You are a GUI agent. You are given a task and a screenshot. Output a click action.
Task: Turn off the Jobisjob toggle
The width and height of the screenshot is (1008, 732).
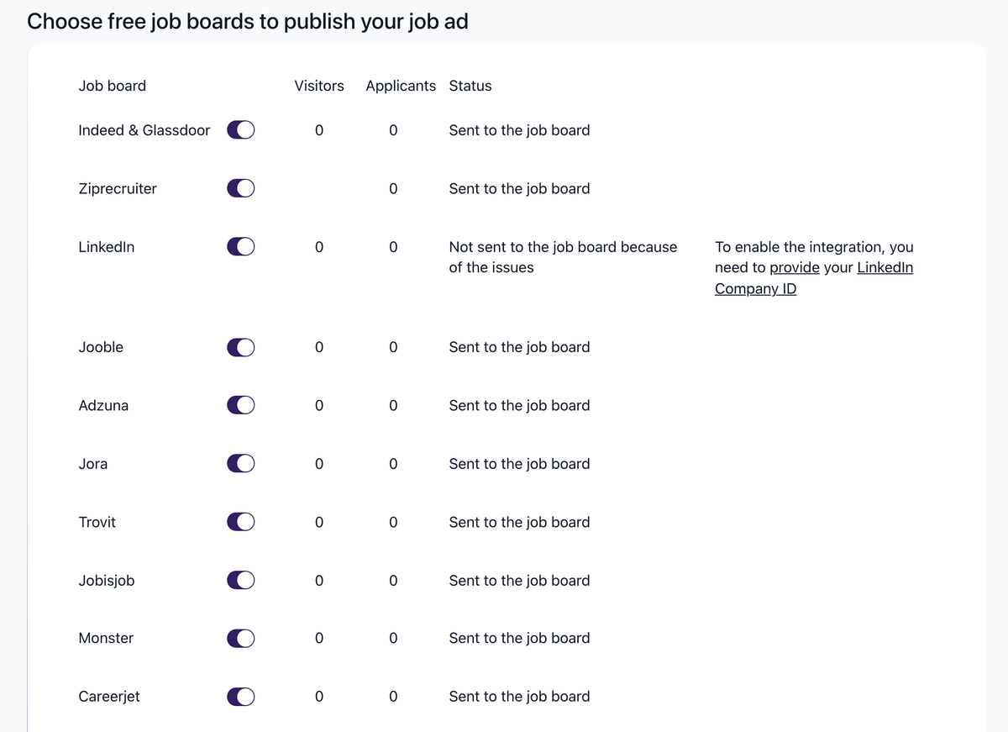click(x=241, y=580)
